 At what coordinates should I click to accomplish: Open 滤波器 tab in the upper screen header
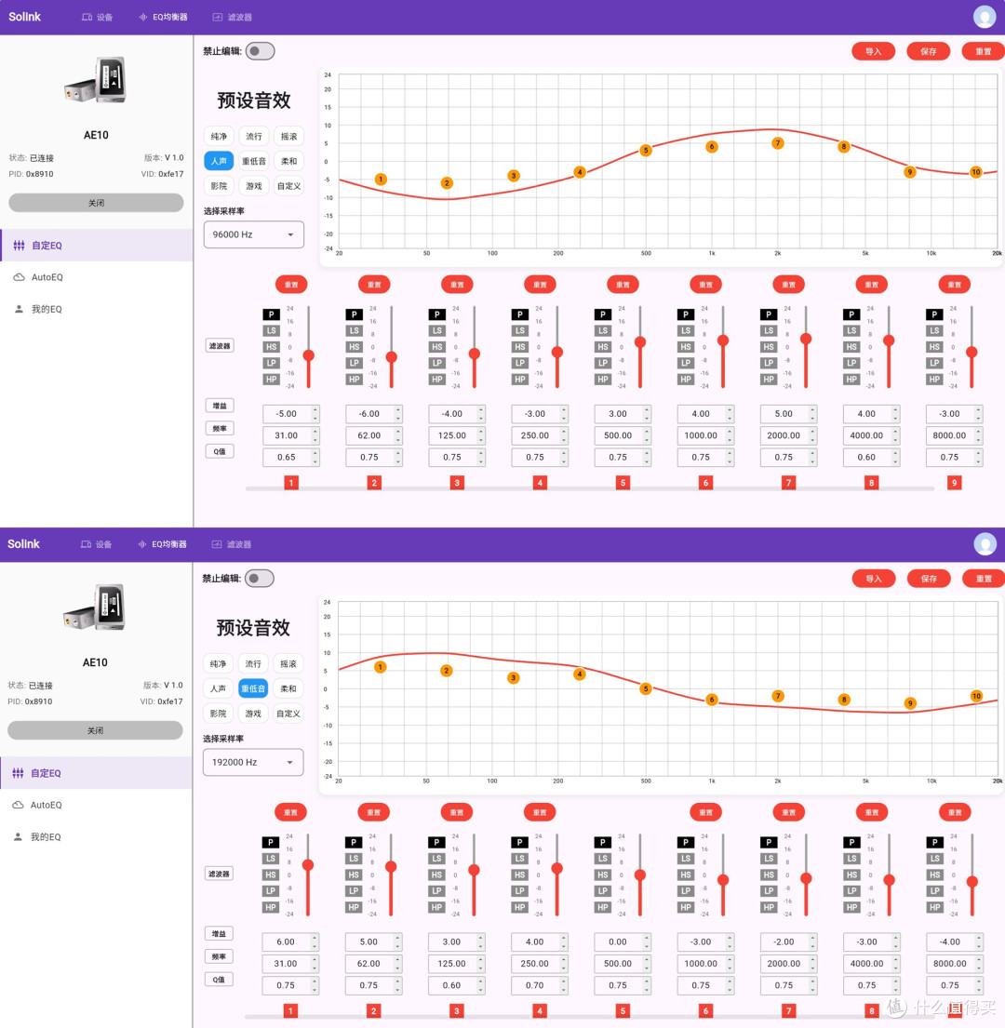click(233, 17)
